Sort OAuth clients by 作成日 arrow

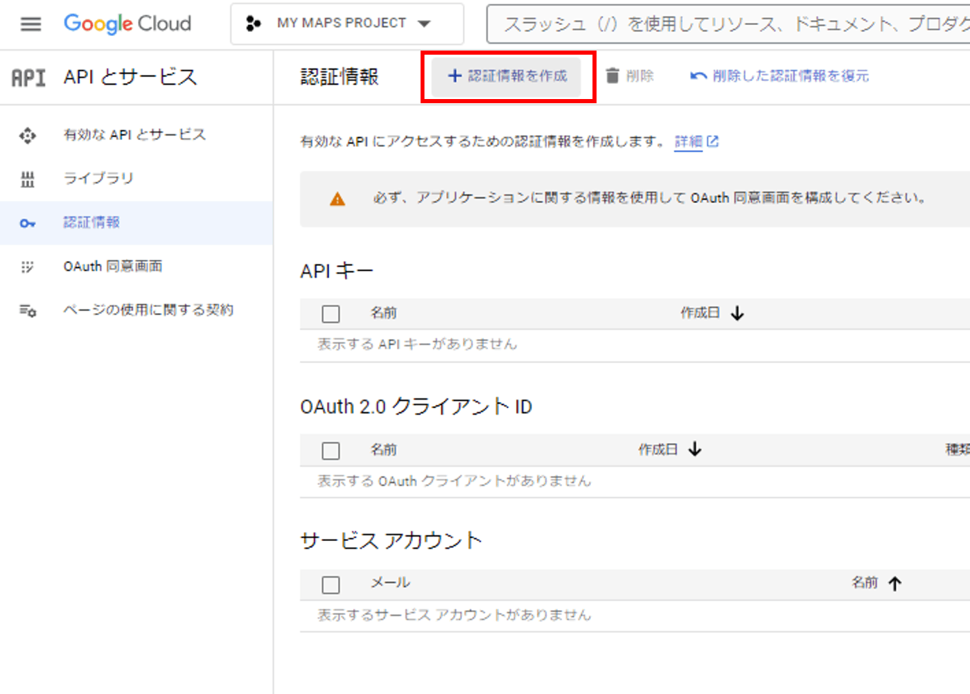695,450
